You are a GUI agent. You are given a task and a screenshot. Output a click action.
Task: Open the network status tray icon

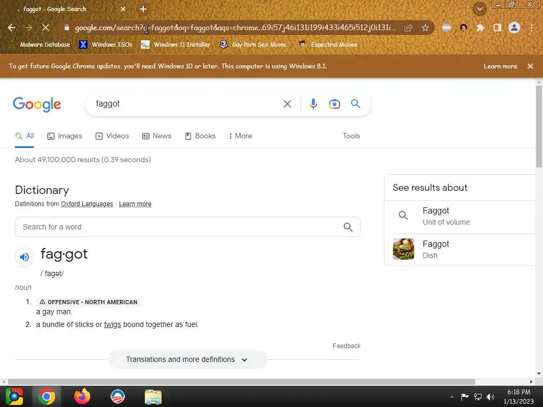point(478,397)
